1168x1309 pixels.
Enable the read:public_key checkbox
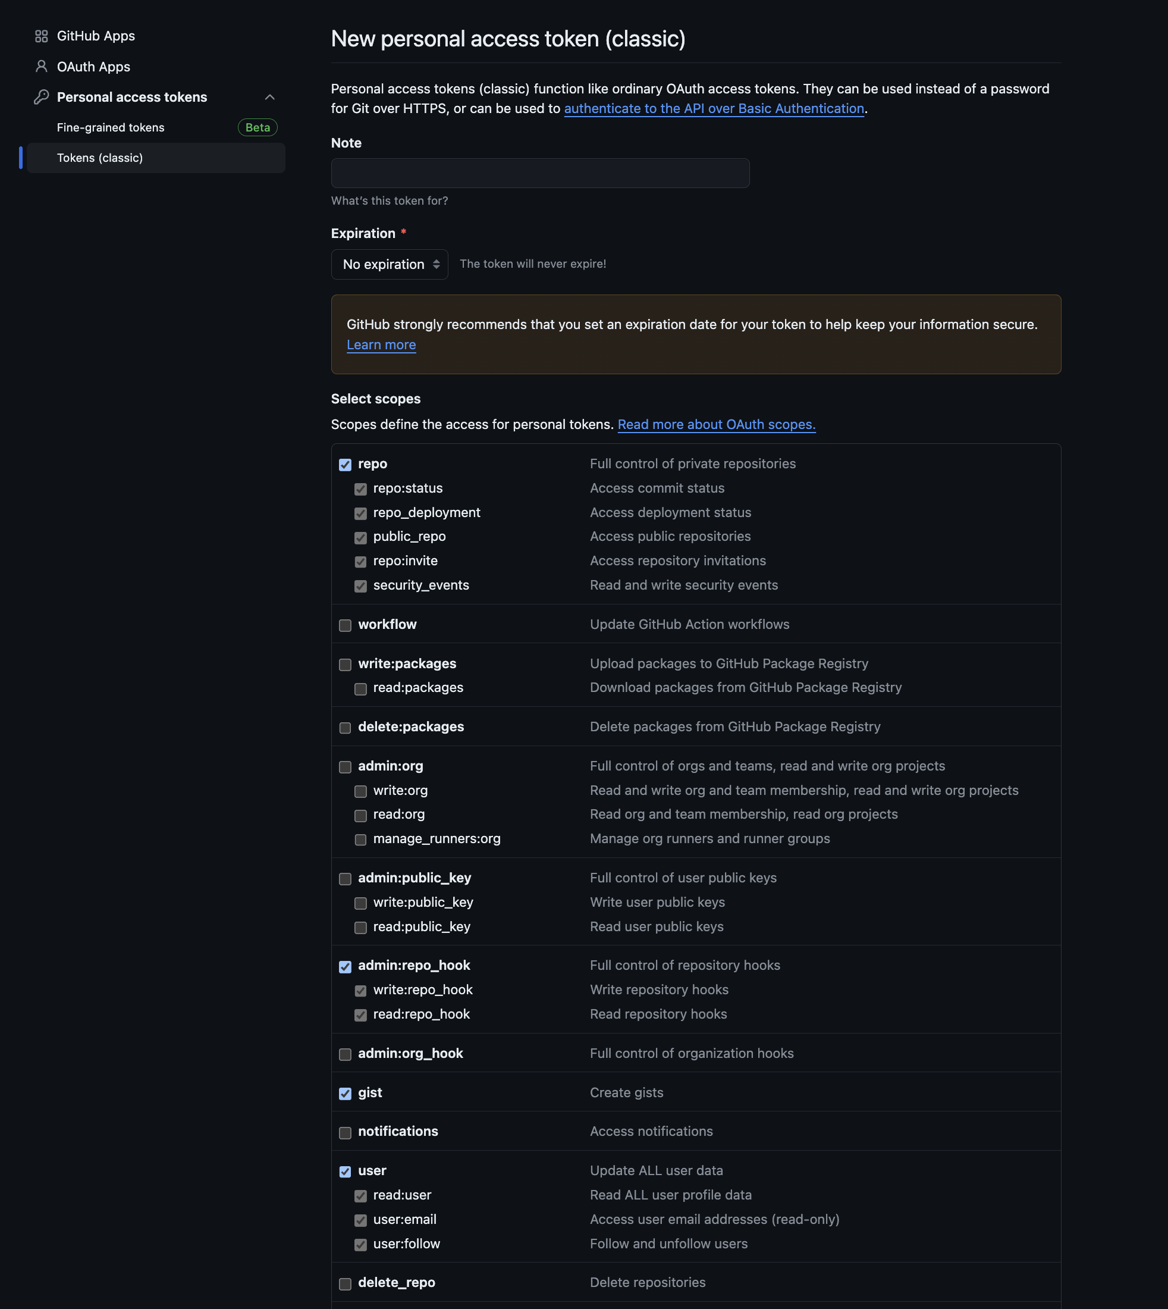[x=360, y=927]
